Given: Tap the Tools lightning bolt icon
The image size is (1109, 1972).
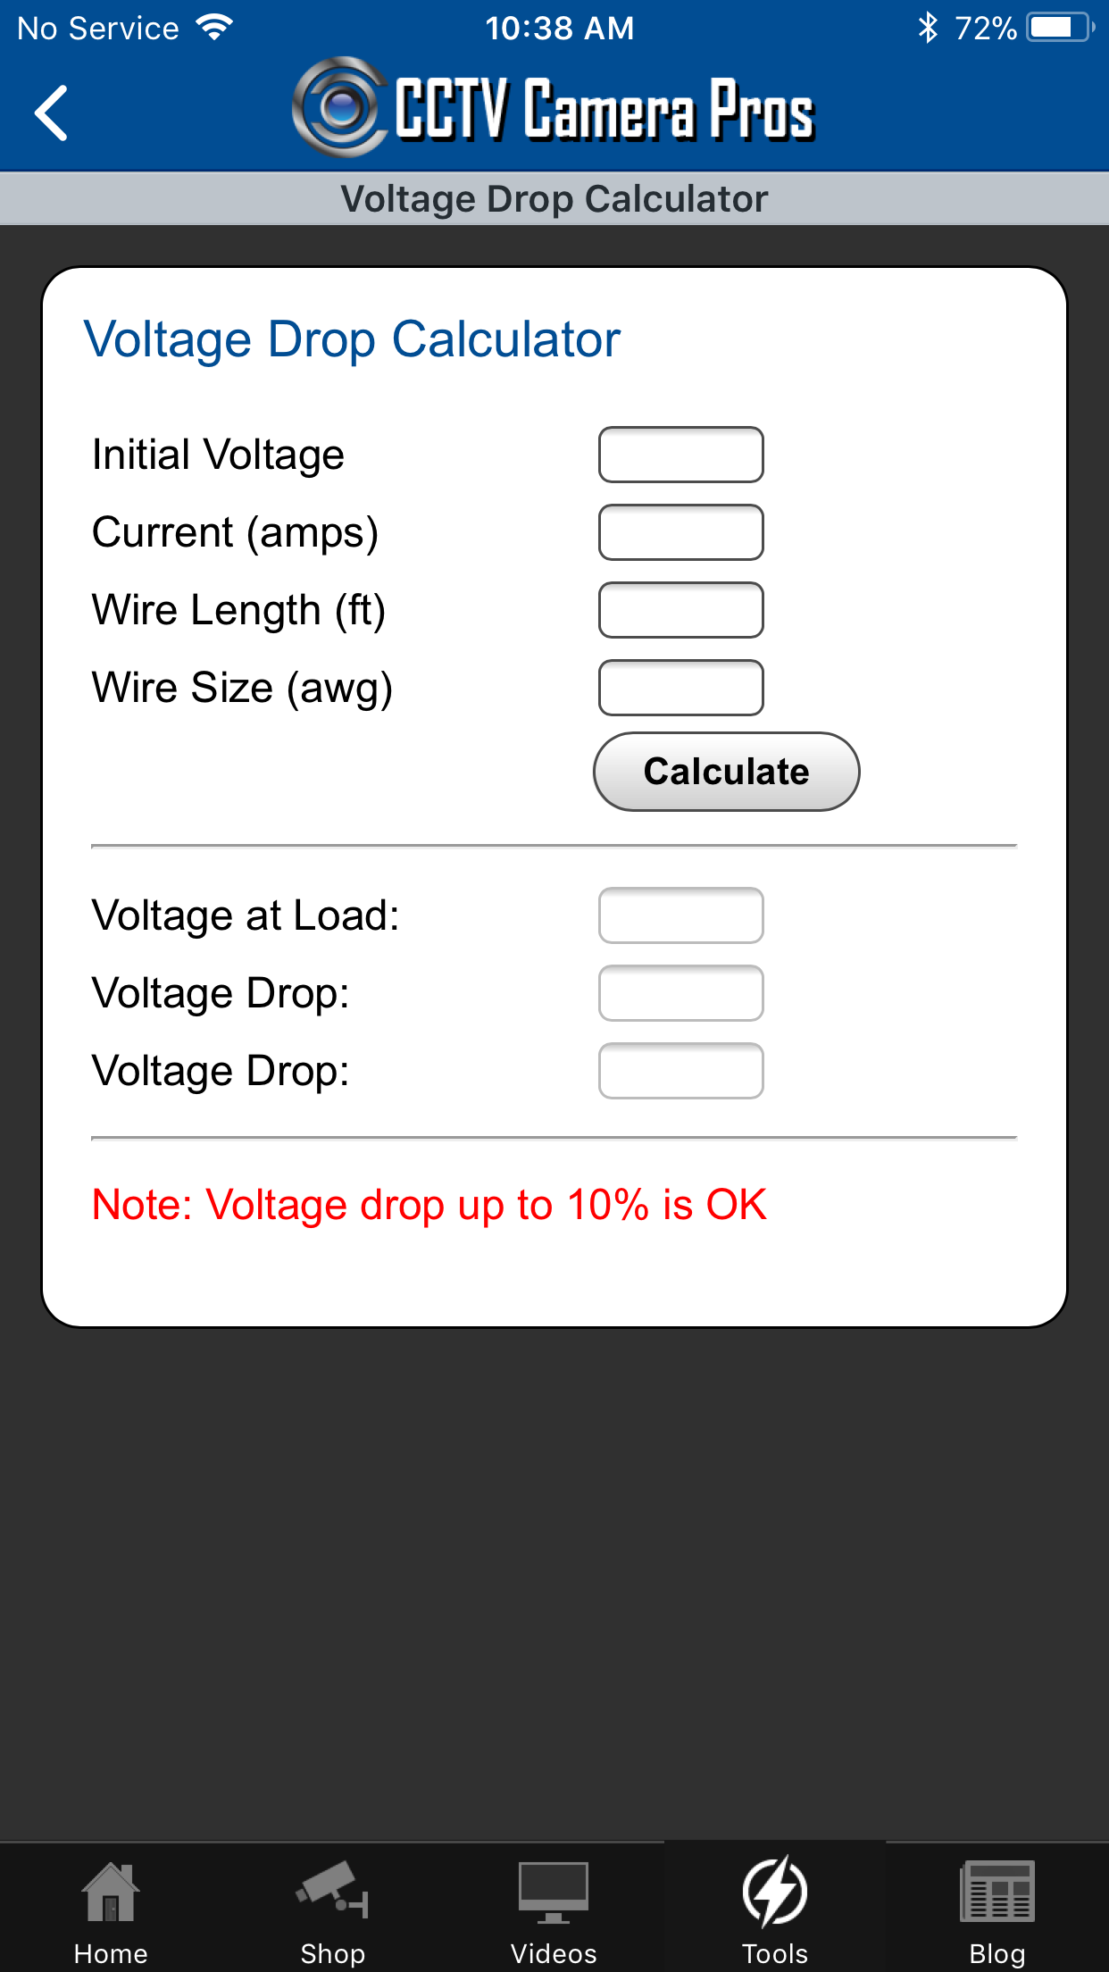Looking at the screenshot, I should click(775, 1892).
